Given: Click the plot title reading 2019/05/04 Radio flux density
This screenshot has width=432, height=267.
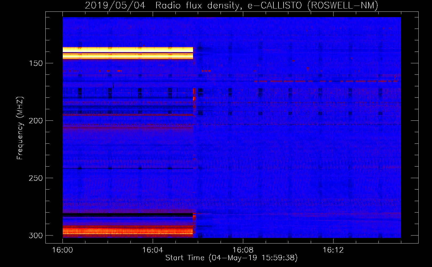Looking at the screenshot, I should click(x=231, y=6).
